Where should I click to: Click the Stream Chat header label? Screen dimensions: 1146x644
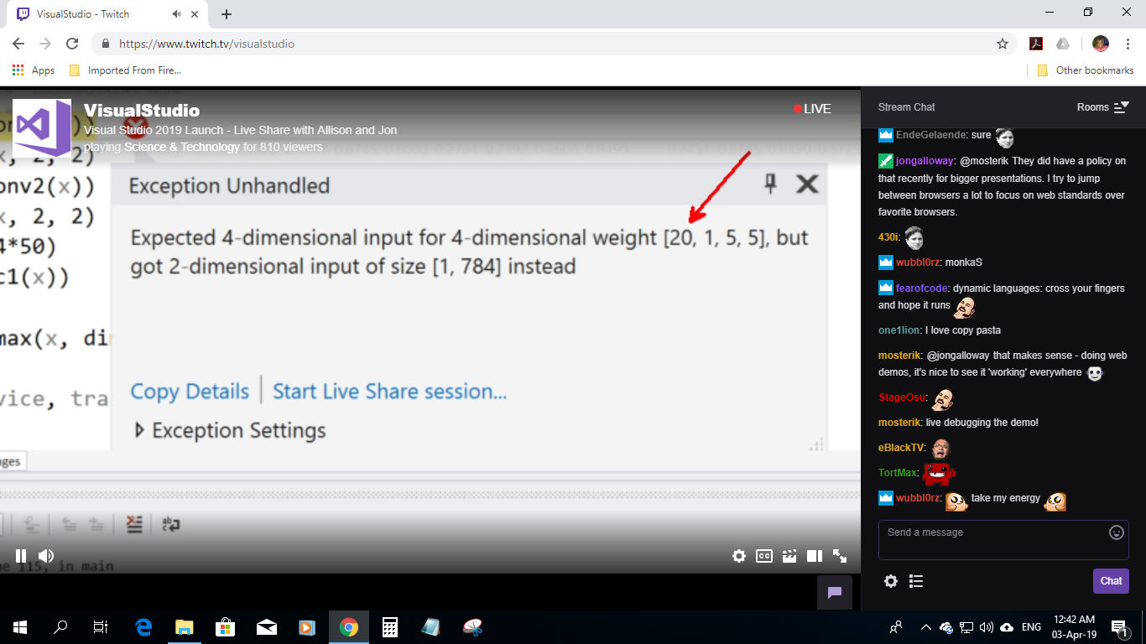906,107
